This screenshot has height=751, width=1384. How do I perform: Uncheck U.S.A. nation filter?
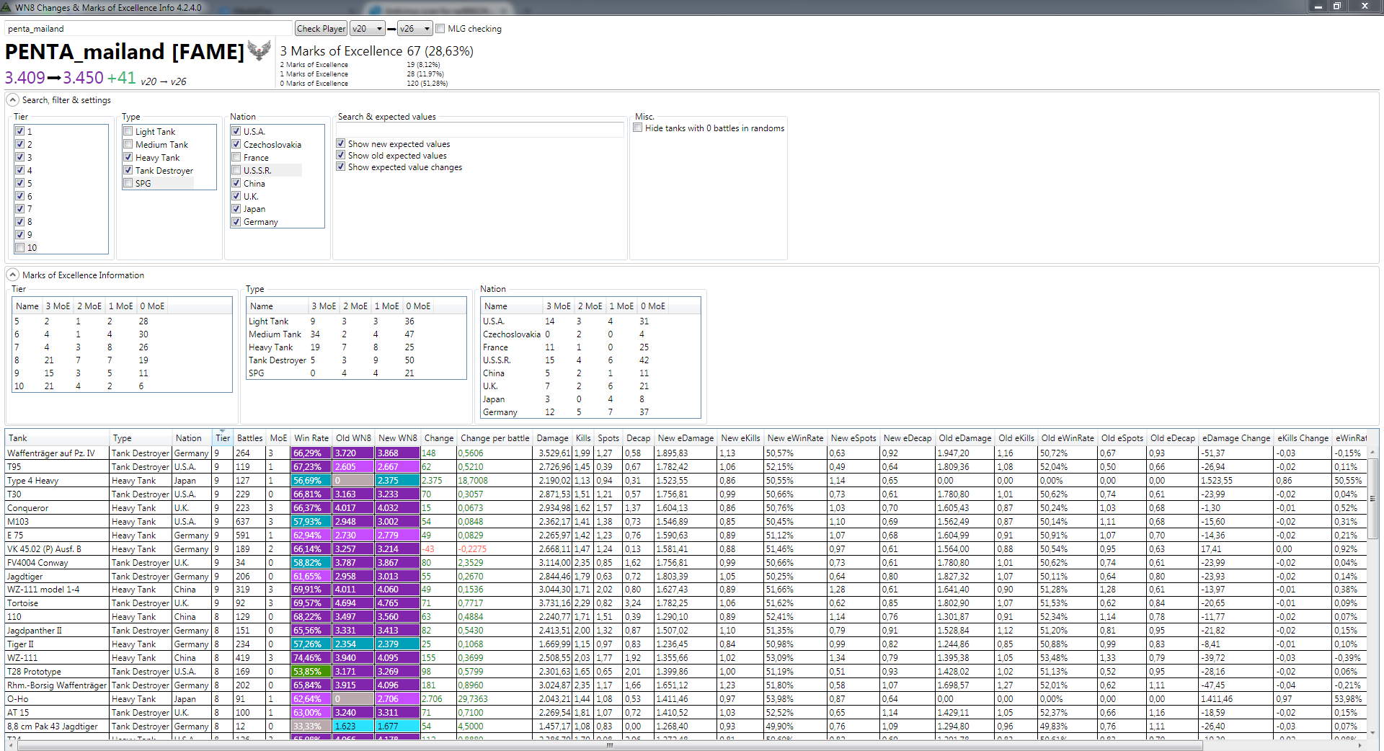coord(236,131)
